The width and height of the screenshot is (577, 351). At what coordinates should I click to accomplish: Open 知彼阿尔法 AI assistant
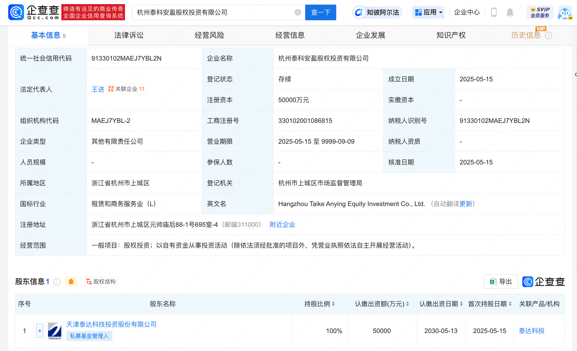pyautogui.click(x=378, y=12)
